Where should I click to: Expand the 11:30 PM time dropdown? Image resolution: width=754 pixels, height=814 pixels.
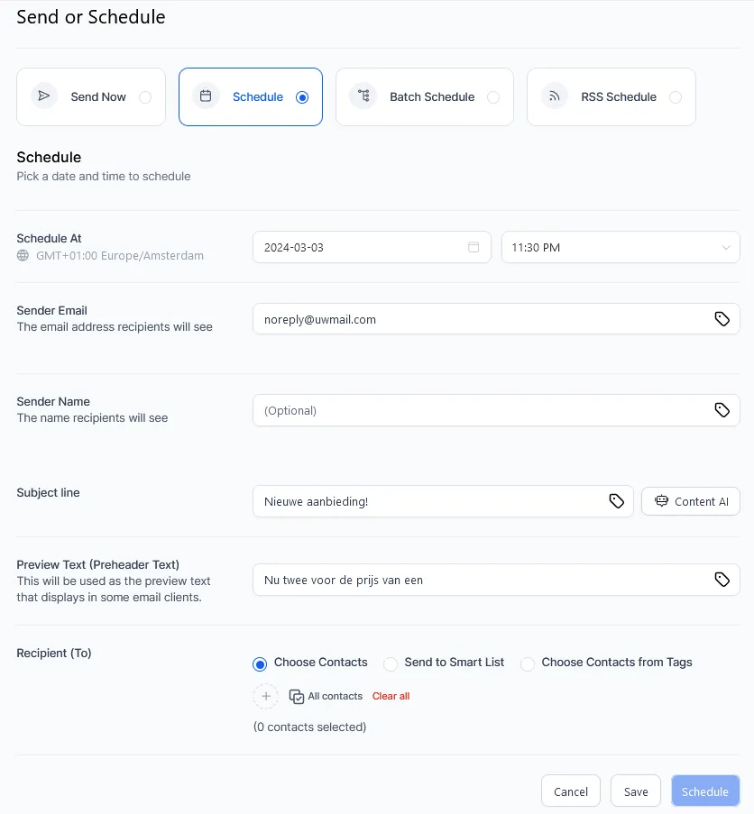coord(621,247)
